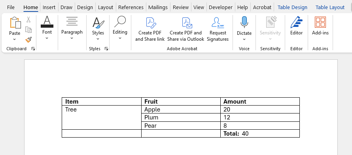
Task: Open the Editor pen icon
Action: [x=296, y=23]
